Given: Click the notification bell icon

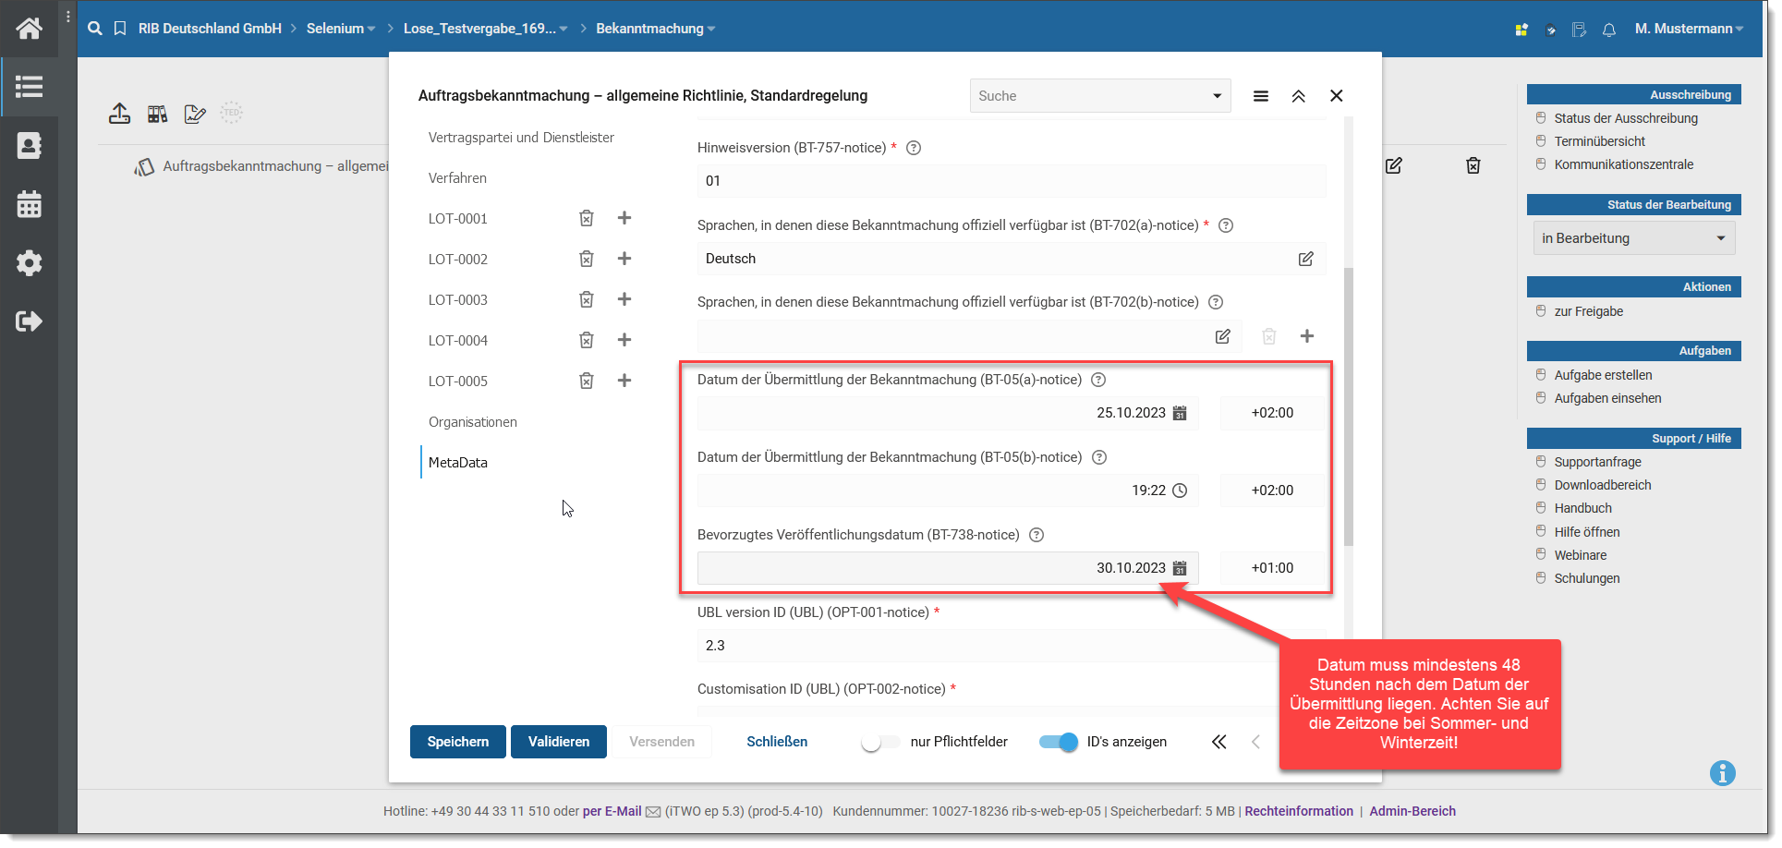Looking at the screenshot, I should [x=1609, y=30].
